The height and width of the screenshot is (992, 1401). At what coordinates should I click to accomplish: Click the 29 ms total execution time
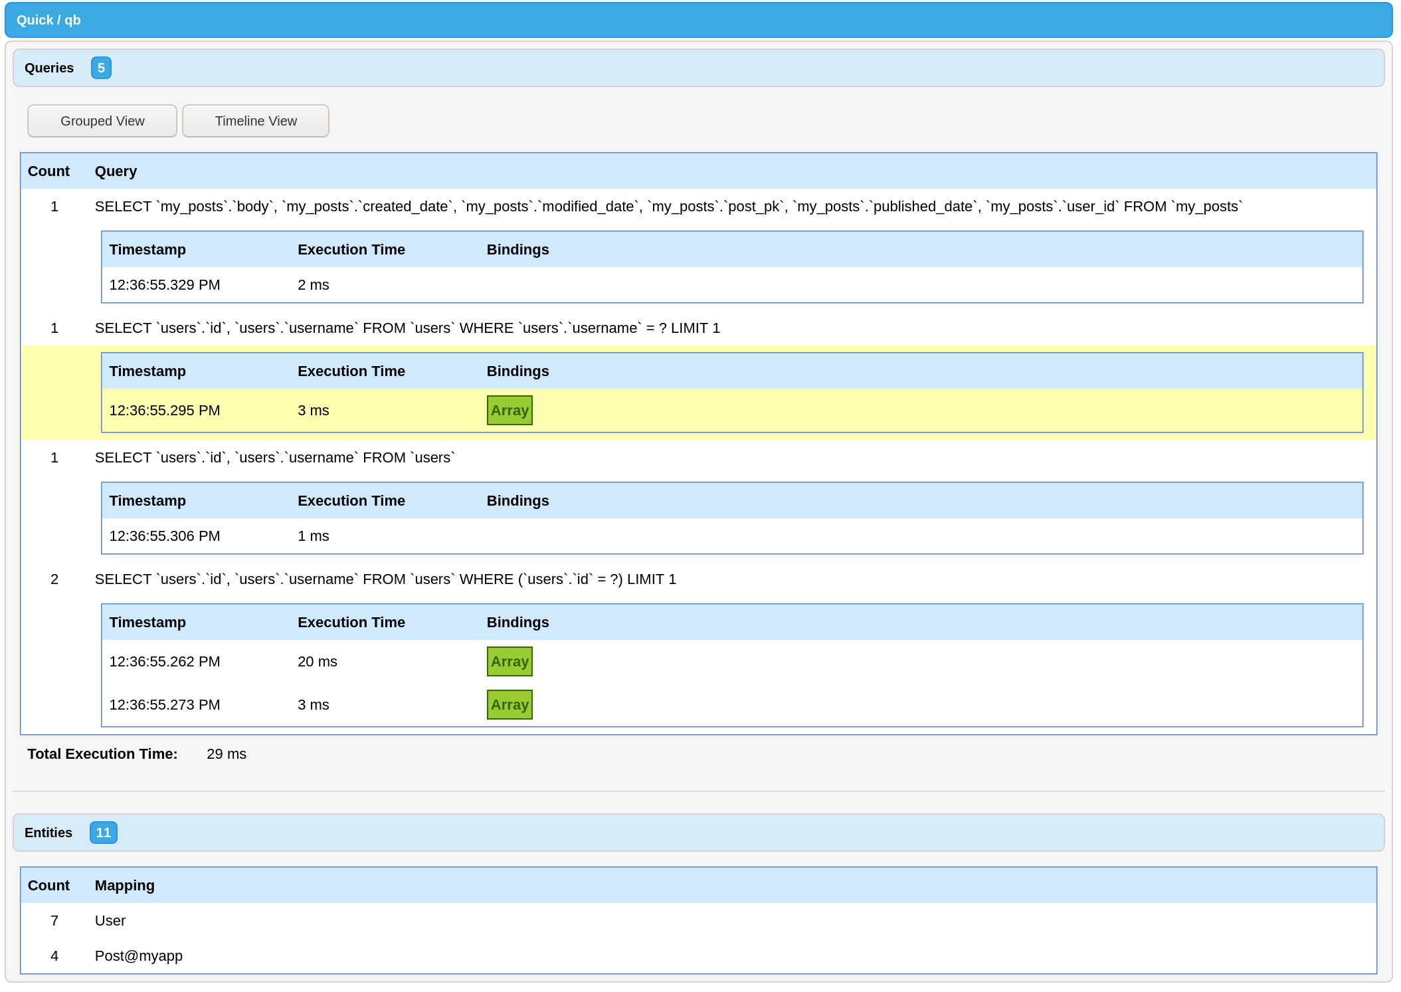(226, 754)
